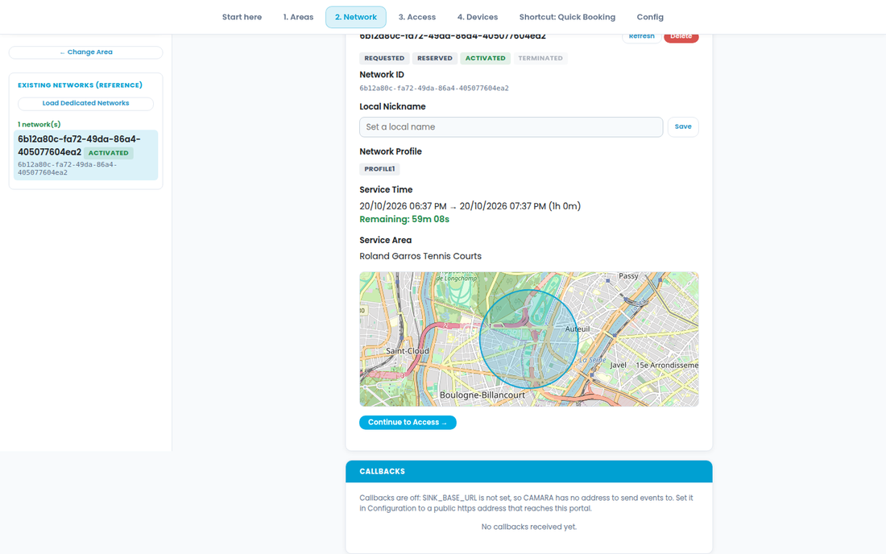
Task: Click Roland Garros Tennis Courts text
Action: [420, 256]
